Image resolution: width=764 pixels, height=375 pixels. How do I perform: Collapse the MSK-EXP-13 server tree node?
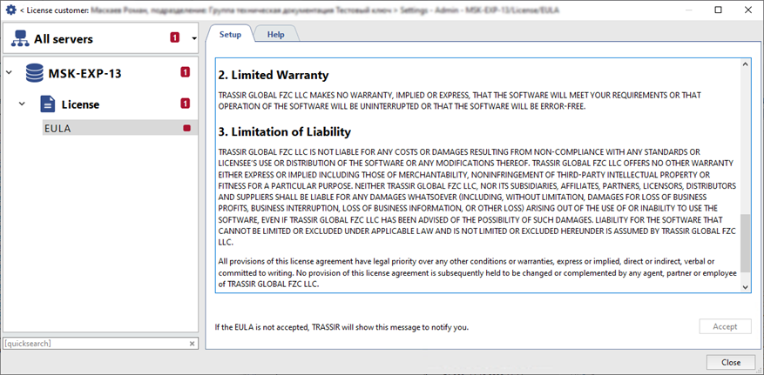10,72
